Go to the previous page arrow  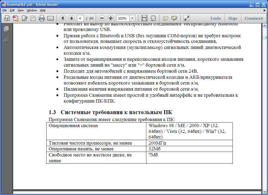[x=63, y=18]
